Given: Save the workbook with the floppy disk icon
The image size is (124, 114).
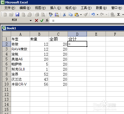Looking at the screenshot, I should point(17,15).
